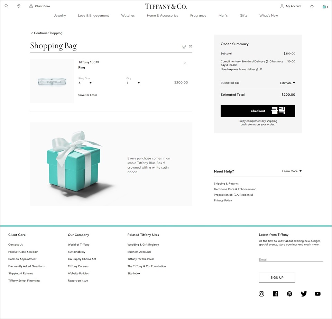The width and height of the screenshot is (332, 319).
Task: Open the Tiffany 1837 product title link
Action: [89, 65]
